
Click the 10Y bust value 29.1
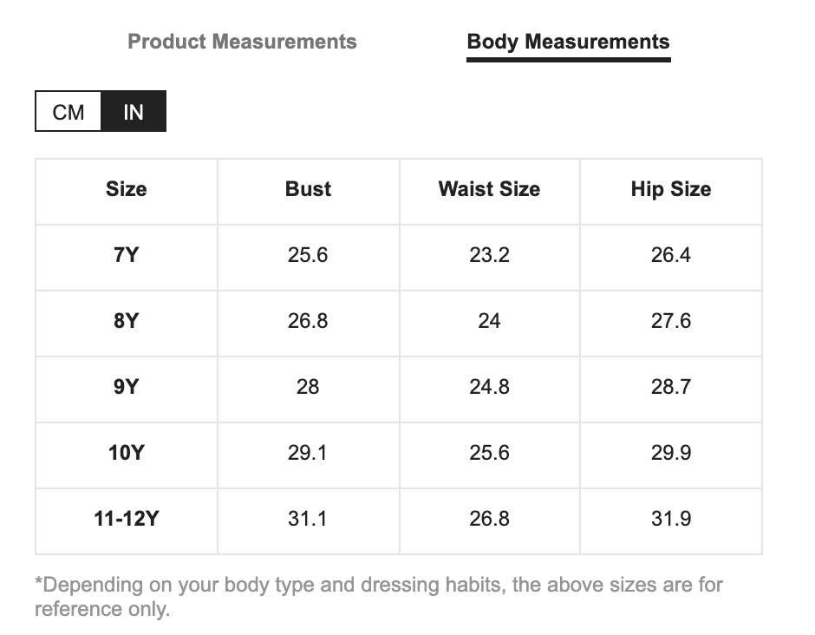coord(308,453)
